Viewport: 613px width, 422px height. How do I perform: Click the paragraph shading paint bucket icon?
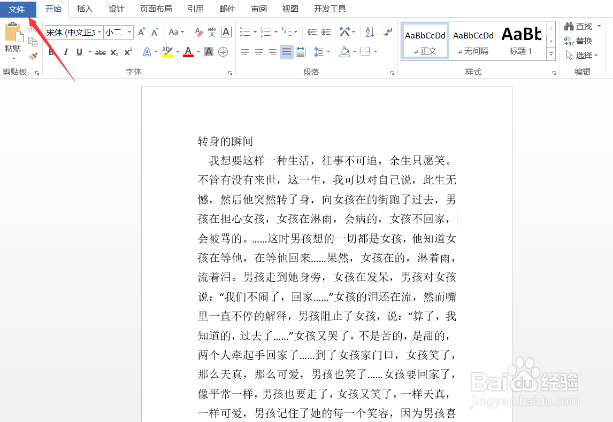pos(344,51)
